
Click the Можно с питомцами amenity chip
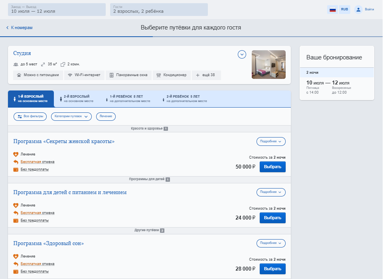[x=38, y=75]
